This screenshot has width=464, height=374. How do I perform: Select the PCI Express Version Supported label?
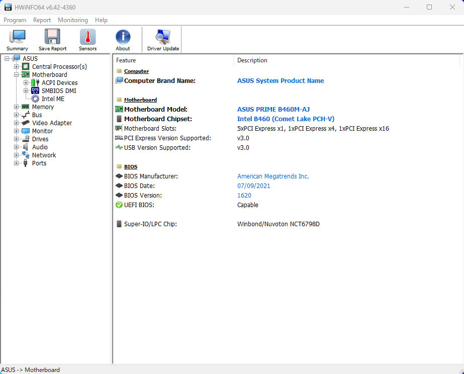[x=167, y=138]
